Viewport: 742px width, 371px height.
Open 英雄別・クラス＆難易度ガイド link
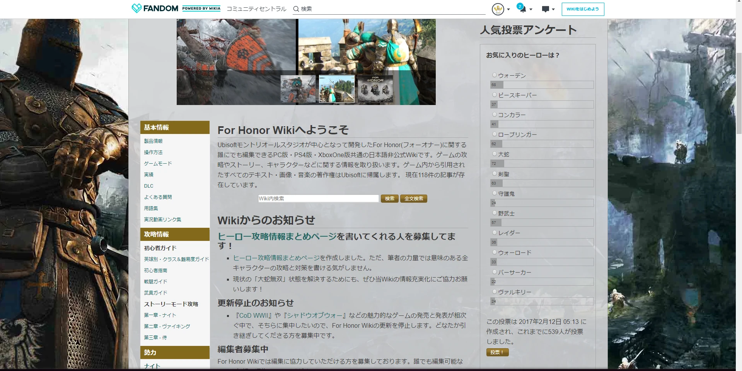(176, 259)
